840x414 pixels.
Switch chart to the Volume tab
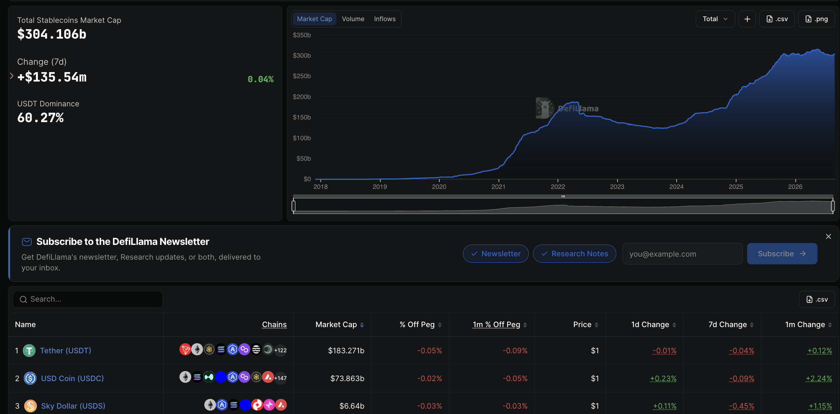(353, 19)
